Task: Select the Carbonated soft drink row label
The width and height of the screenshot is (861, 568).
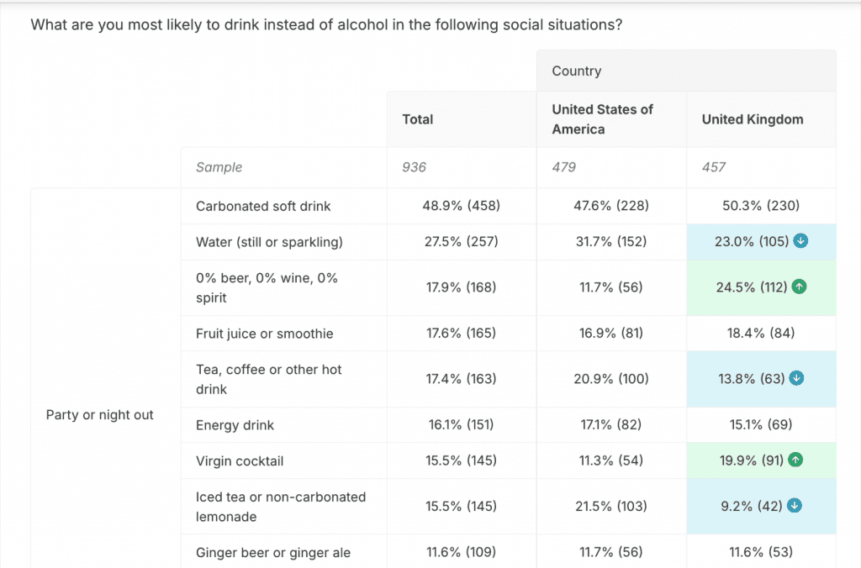Action: [263, 206]
